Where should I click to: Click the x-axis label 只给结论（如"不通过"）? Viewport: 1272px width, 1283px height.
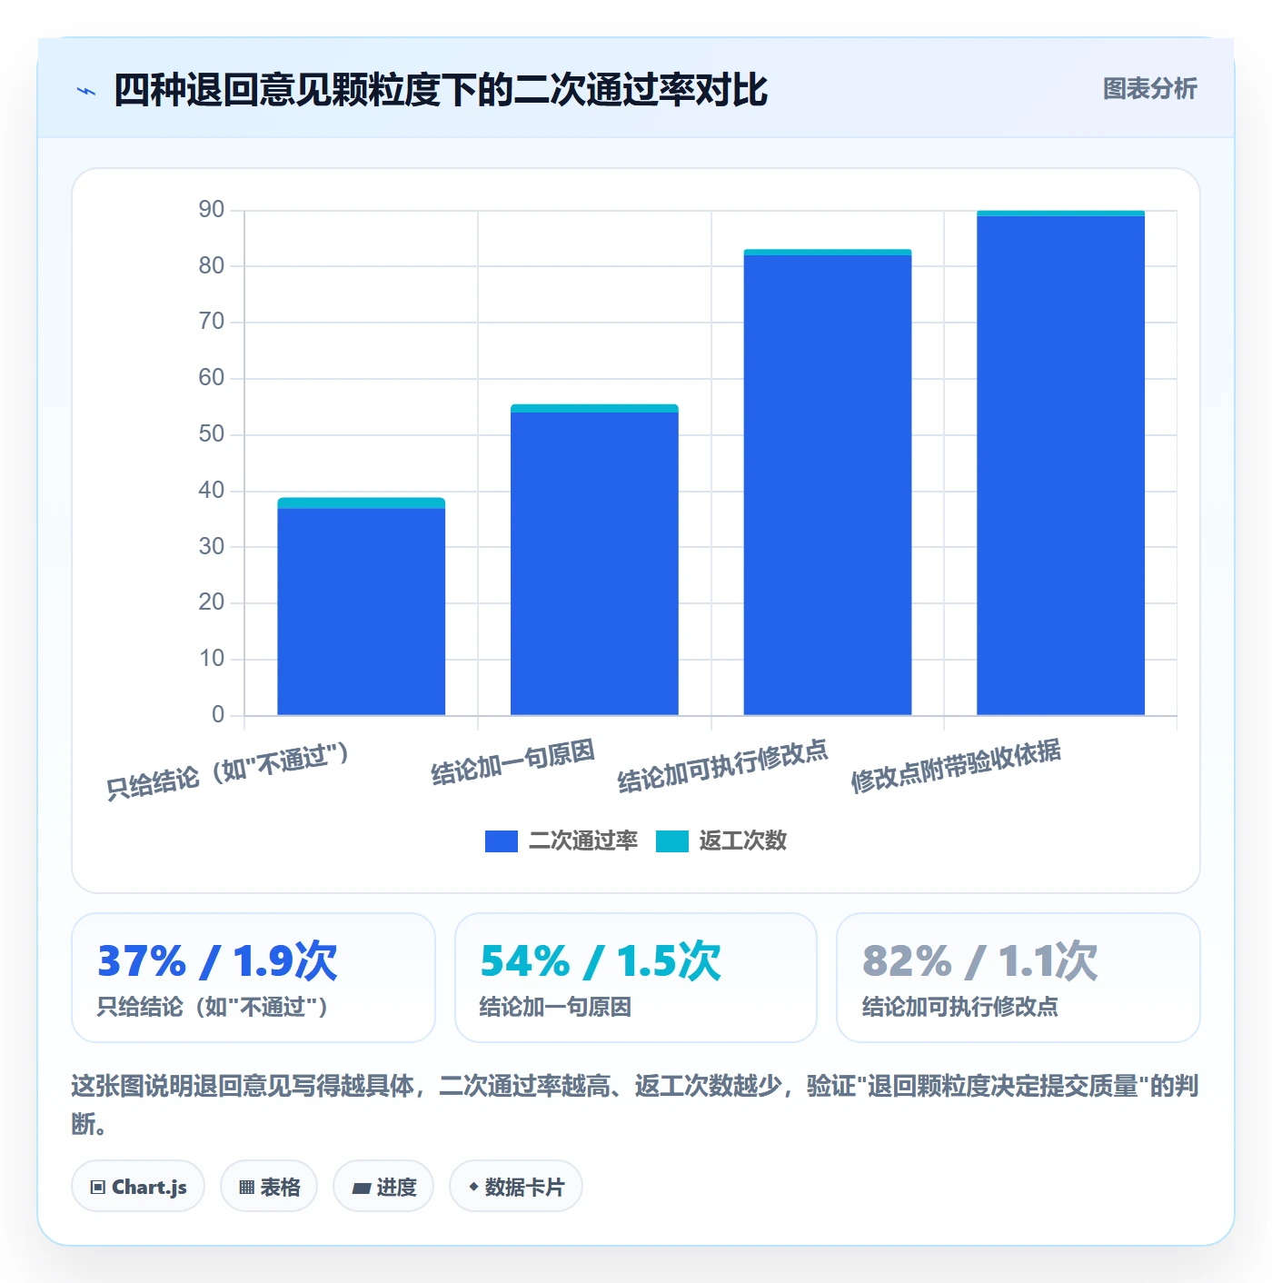click(x=228, y=771)
